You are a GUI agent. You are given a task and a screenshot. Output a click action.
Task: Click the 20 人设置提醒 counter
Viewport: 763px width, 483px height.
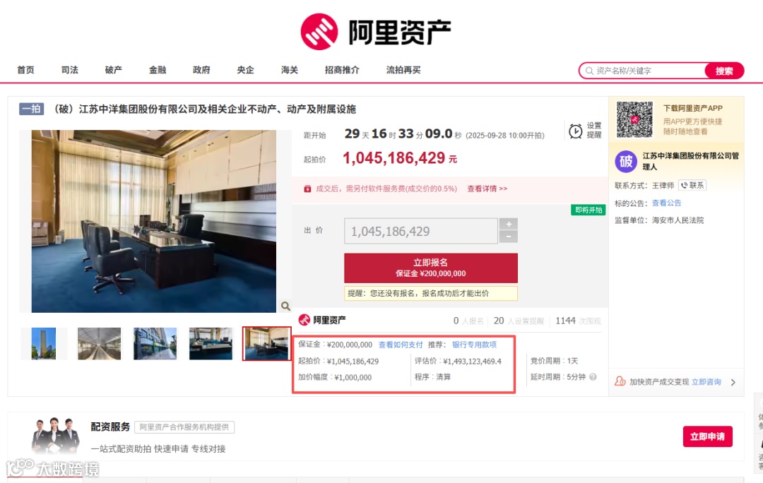coord(519,321)
